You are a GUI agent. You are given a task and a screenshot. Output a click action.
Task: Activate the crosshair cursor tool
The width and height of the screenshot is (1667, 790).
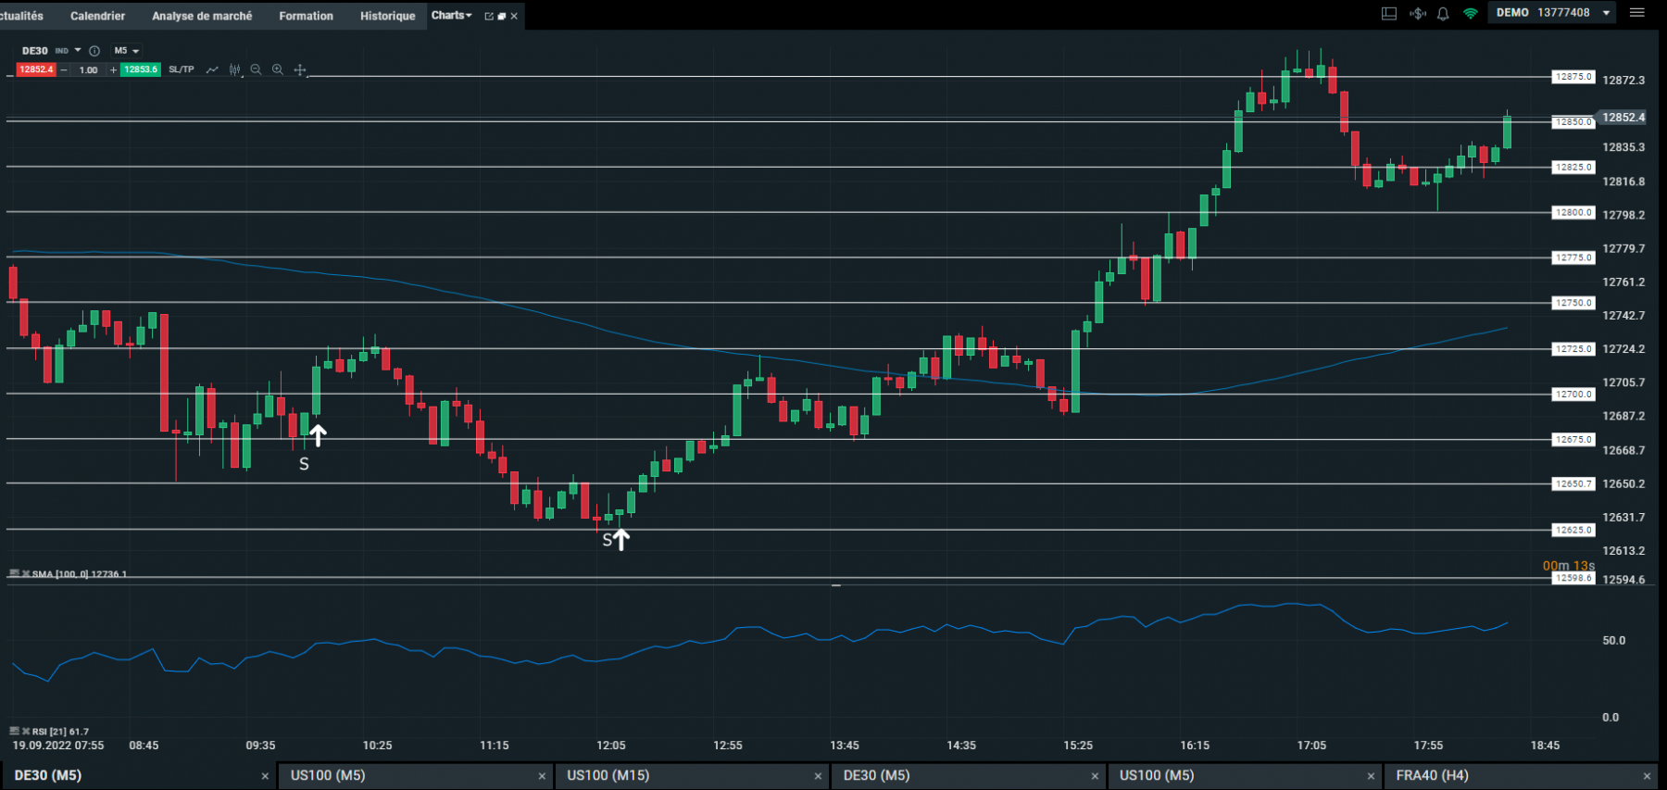point(300,69)
